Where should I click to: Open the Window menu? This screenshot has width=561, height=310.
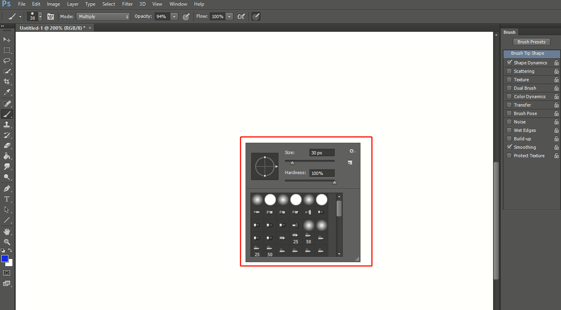(x=178, y=4)
